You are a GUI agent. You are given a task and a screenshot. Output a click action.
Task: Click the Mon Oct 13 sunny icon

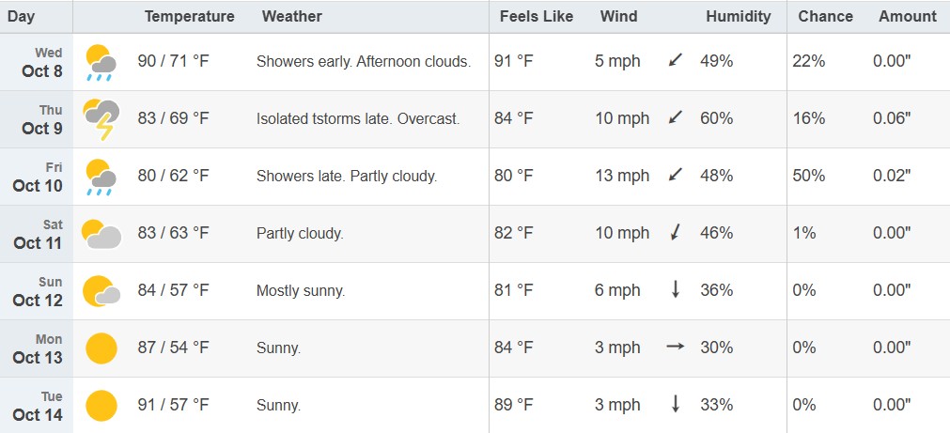(x=101, y=348)
